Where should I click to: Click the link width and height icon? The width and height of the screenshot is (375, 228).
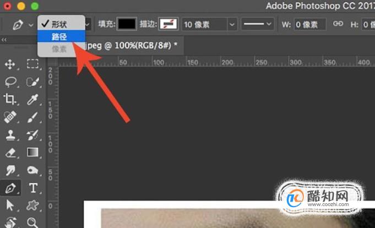pyautogui.click(x=338, y=24)
